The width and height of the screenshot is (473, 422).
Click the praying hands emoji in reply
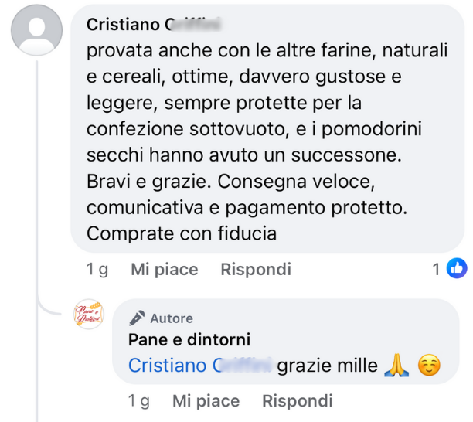(396, 365)
